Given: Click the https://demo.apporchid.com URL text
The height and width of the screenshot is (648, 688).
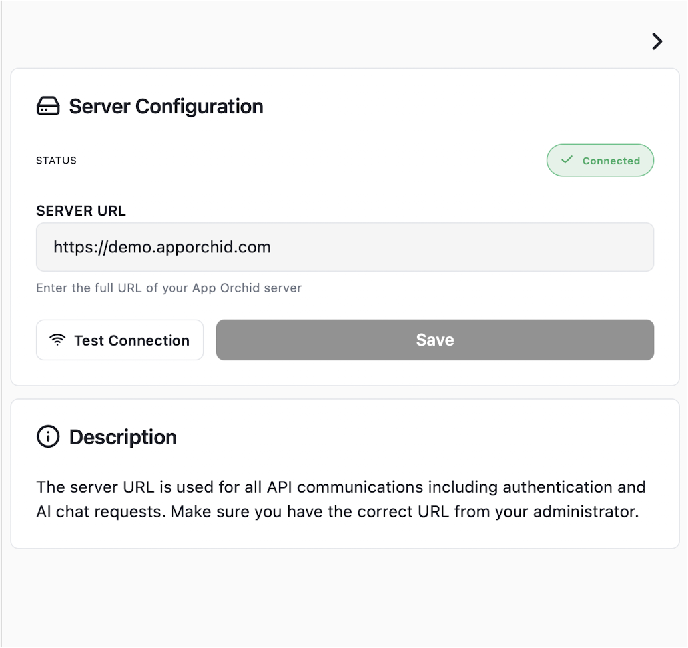Looking at the screenshot, I should tap(162, 248).
